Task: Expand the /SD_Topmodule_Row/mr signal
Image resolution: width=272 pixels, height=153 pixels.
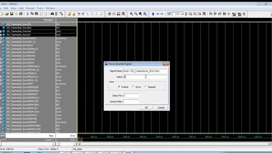Action: click(1, 35)
